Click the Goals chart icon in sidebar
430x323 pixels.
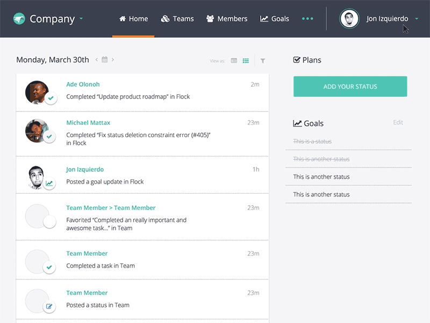click(297, 123)
